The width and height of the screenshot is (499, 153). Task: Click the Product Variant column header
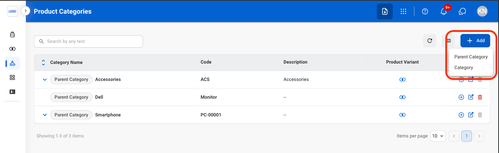click(x=403, y=62)
